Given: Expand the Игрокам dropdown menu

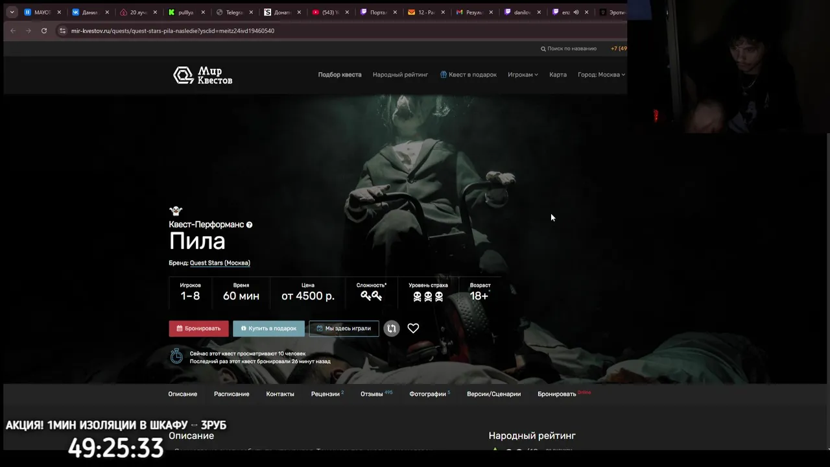Looking at the screenshot, I should (x=523, y=75).
